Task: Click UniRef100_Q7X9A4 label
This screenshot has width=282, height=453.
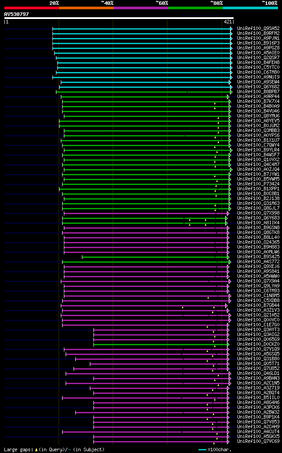Action: [258, 281]
